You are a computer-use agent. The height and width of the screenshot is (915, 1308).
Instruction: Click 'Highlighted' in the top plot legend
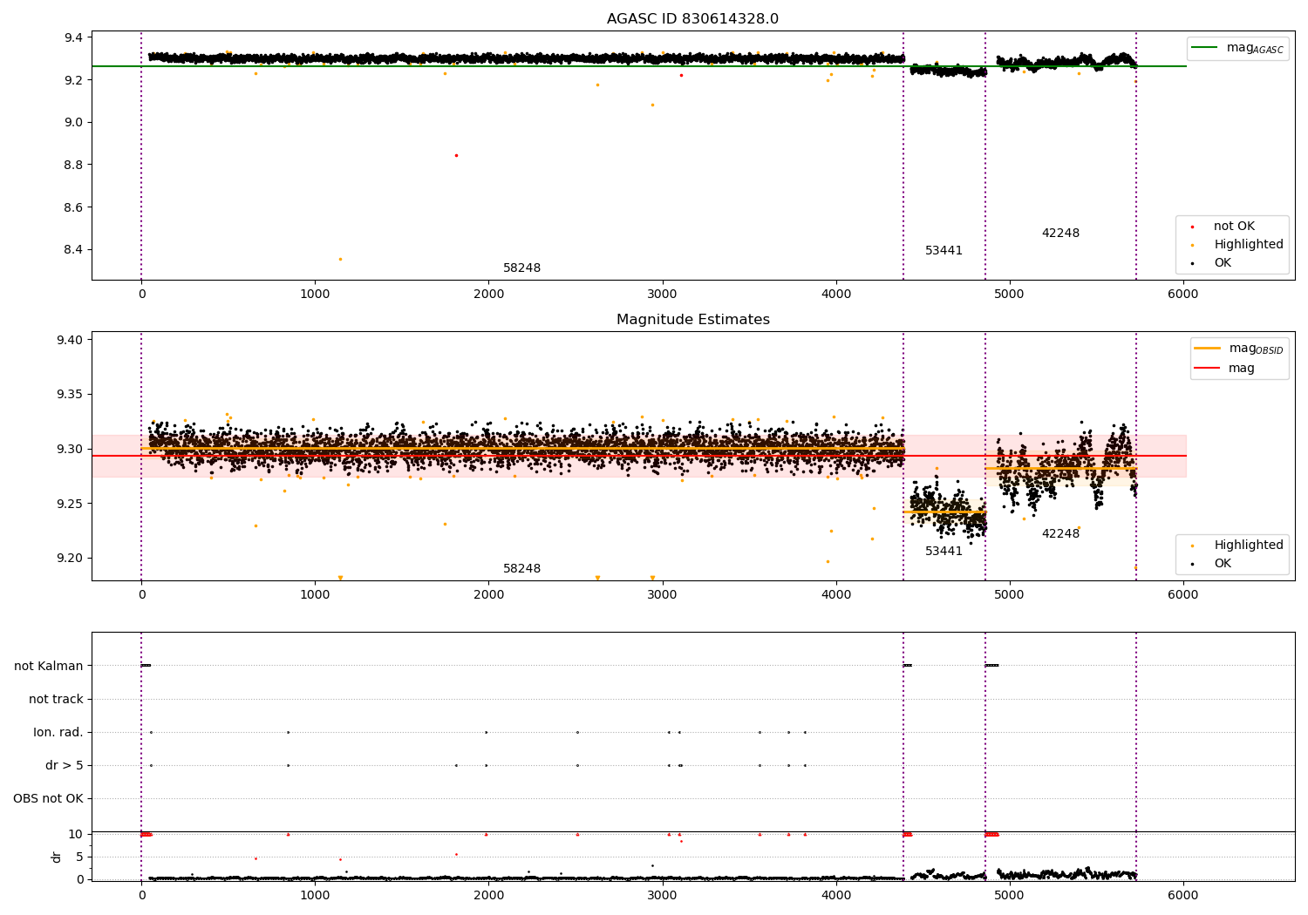(x=1249, y=245)
